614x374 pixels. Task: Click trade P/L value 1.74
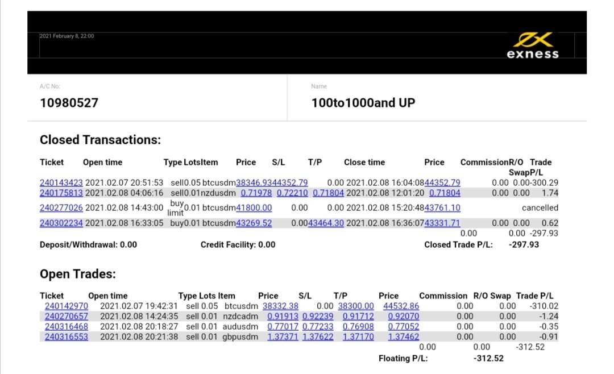550,193
